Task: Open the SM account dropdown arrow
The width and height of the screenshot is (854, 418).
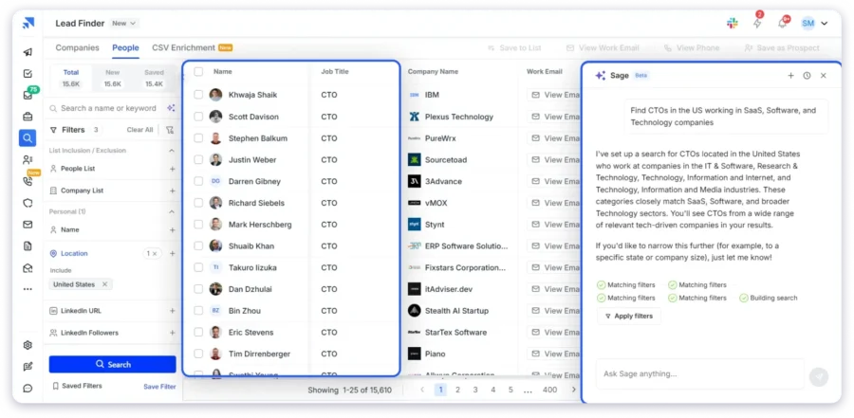Action: point(824,24)
